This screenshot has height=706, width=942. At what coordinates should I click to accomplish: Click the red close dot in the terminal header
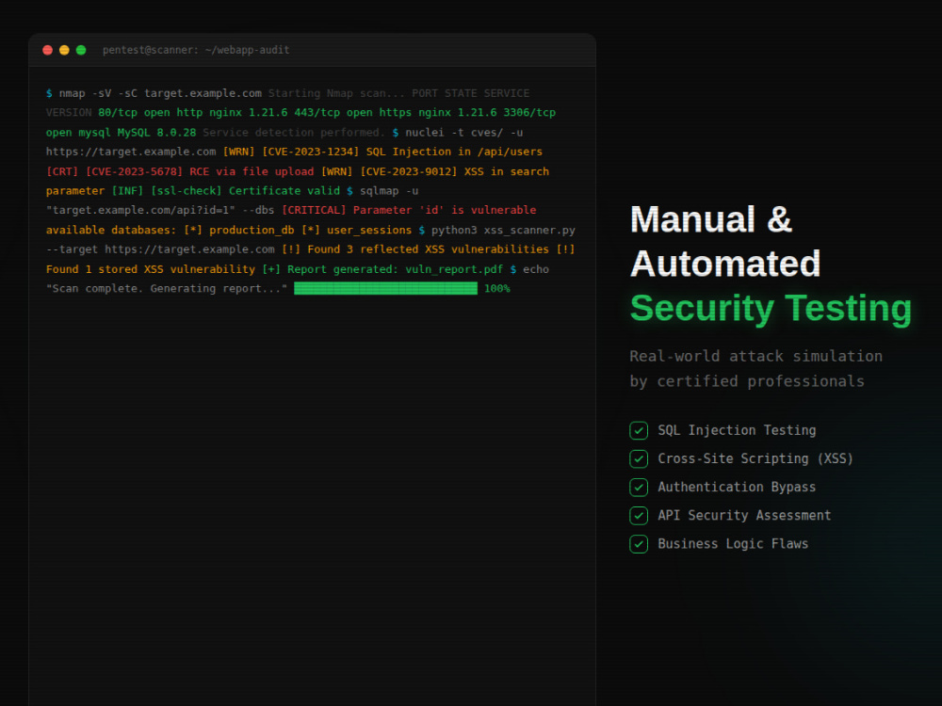coord(47,51)
